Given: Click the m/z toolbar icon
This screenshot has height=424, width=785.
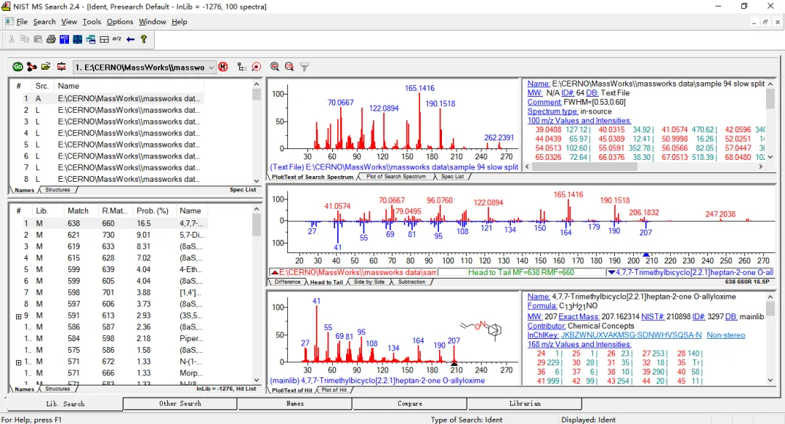Looking at the screenshot, I should 117,39.
